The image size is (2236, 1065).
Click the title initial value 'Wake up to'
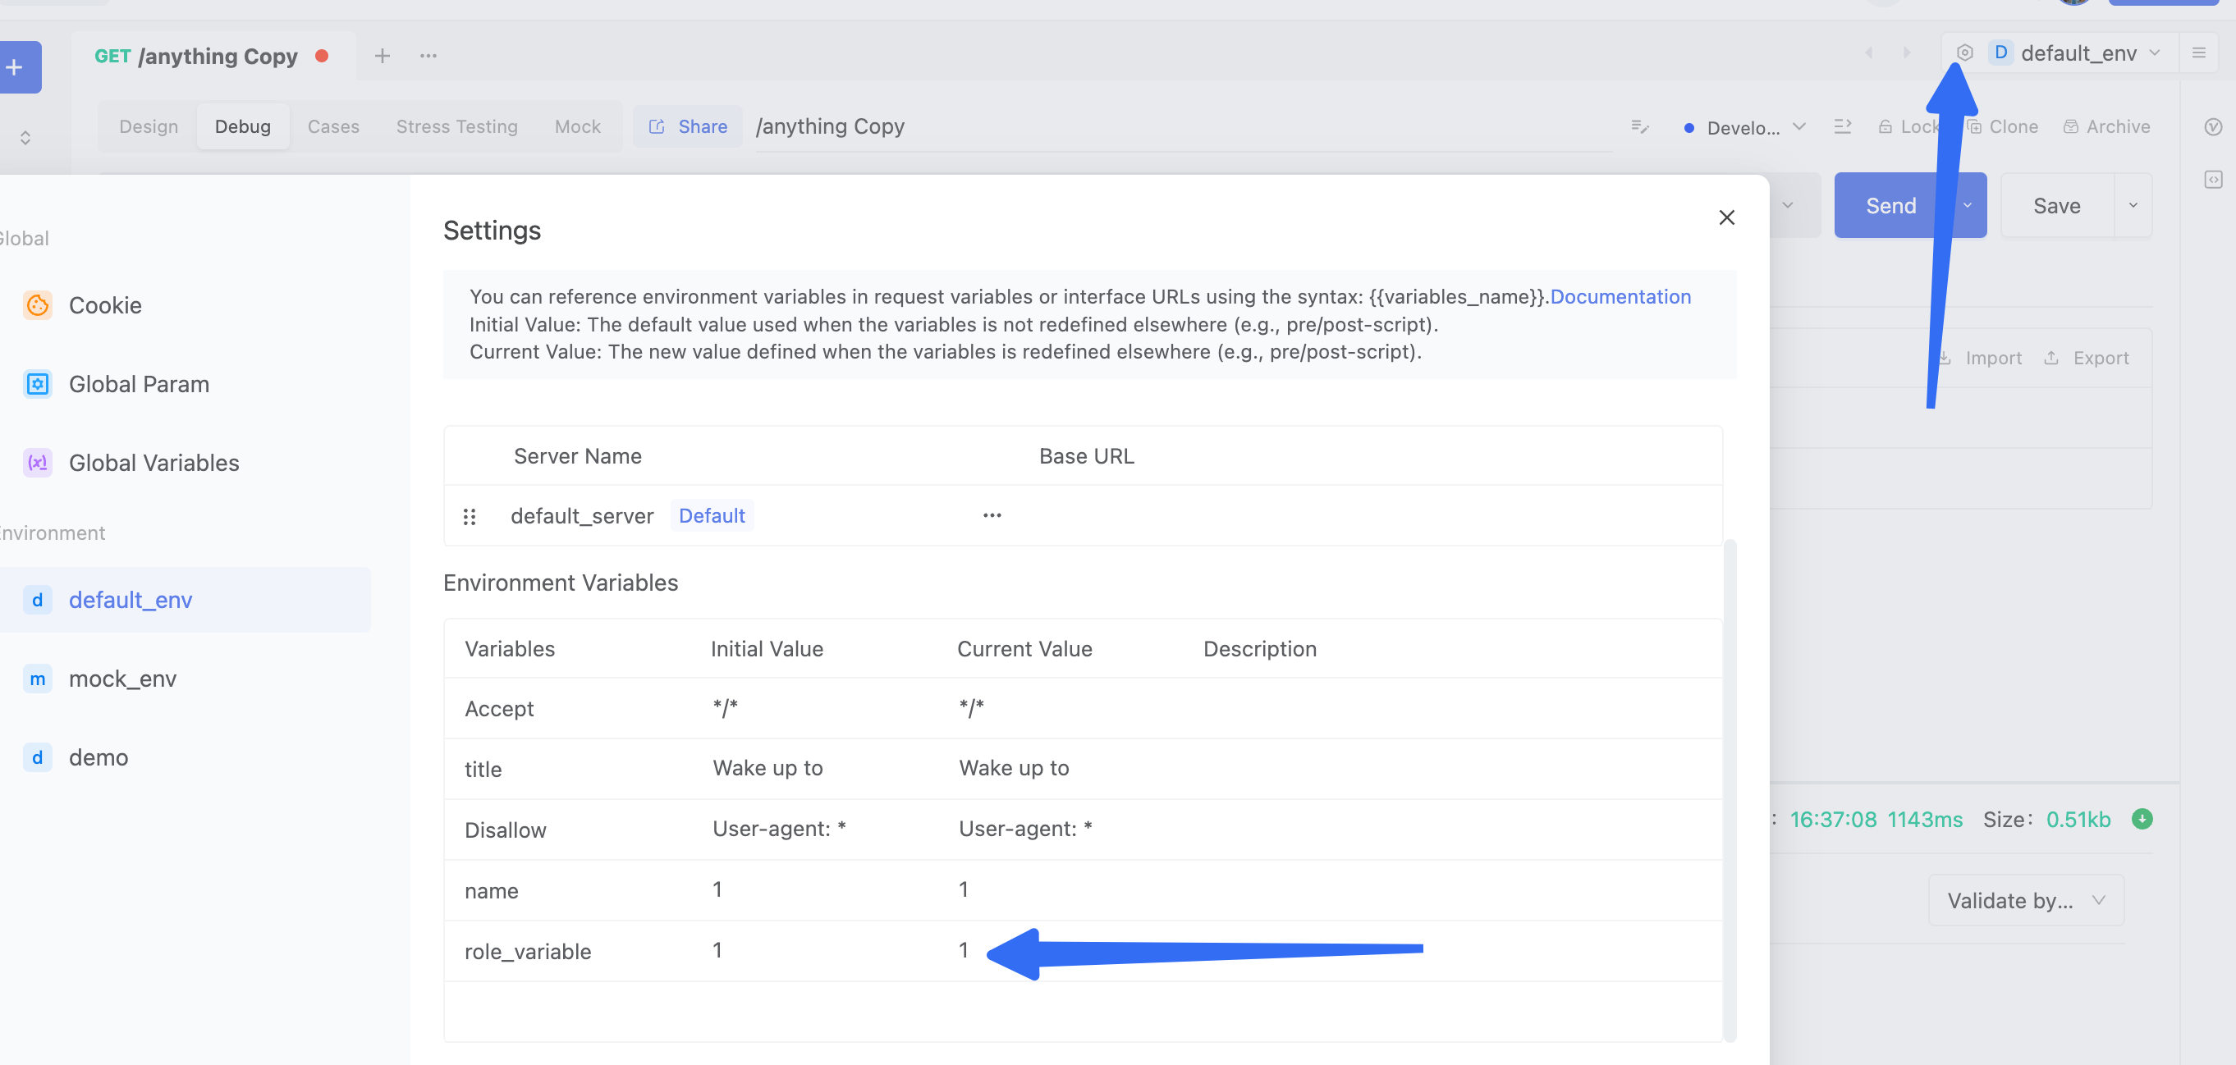767,768
